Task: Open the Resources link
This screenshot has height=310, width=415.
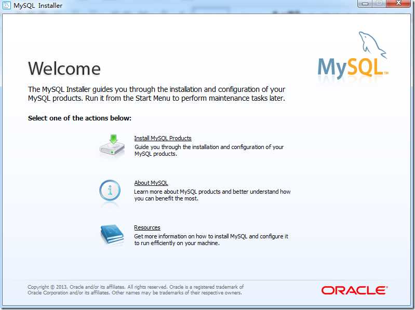Action: click(x=147, y=227)
